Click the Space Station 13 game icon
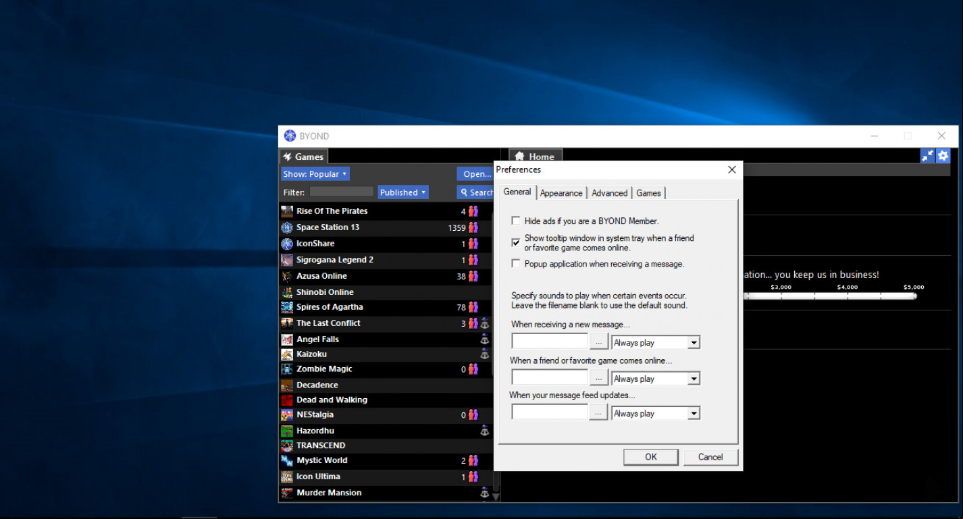The image size is (963, 519). coord(287,227)
